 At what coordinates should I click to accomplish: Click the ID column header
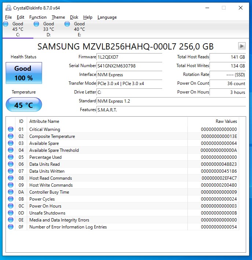(x=21, y=121)
